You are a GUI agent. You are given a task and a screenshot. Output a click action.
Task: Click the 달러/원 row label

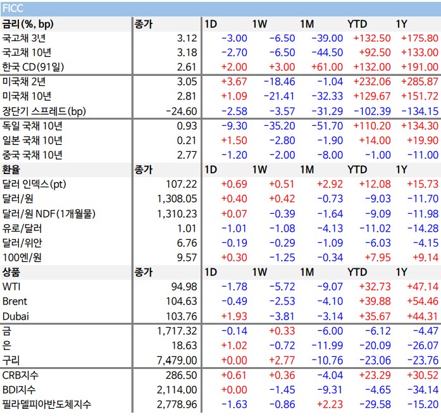[x=18, y=199]
